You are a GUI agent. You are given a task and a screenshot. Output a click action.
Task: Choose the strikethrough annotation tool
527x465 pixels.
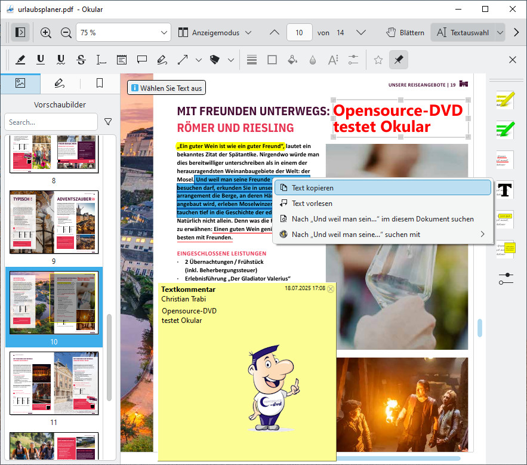tap(81, 60)
